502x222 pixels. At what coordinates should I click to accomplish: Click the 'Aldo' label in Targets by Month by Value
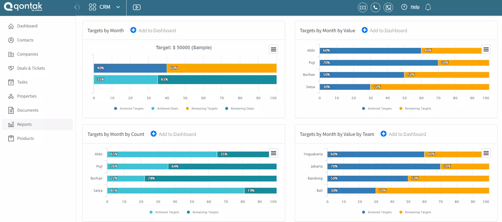pyautogui.click(x=311, y=51)
